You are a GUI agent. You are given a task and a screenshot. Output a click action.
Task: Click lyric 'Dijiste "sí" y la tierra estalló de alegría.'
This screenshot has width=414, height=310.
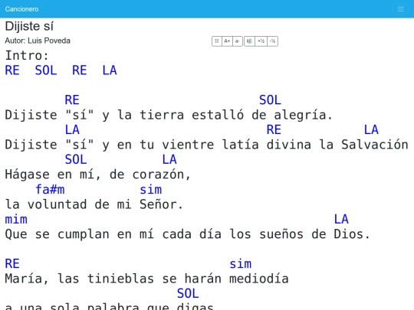pos(169,115)
